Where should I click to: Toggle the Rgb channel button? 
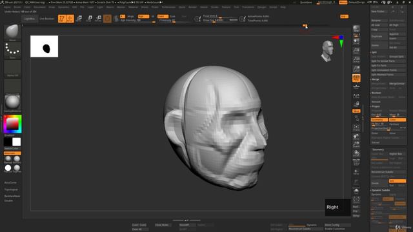tap(143, 16)
